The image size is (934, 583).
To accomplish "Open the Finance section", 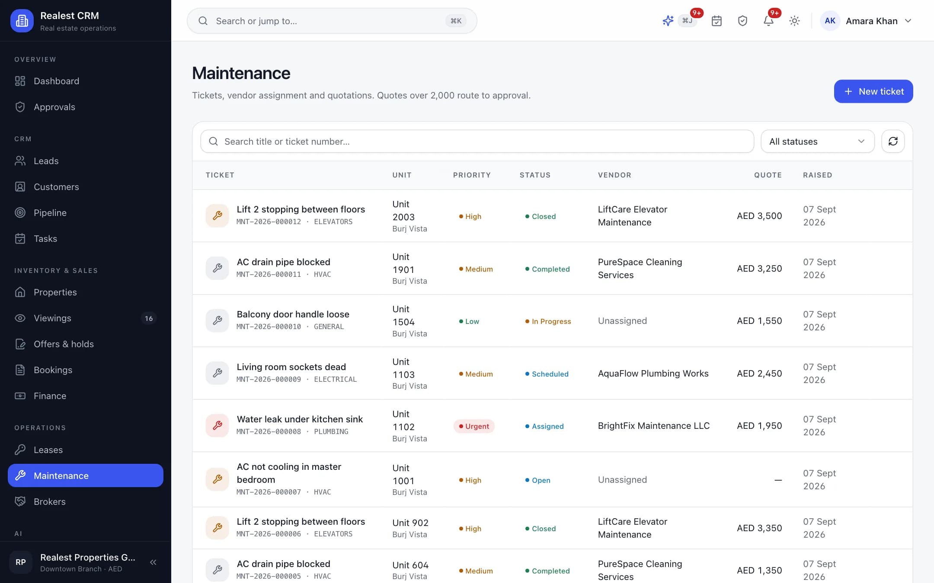I will tap(86, 396).
